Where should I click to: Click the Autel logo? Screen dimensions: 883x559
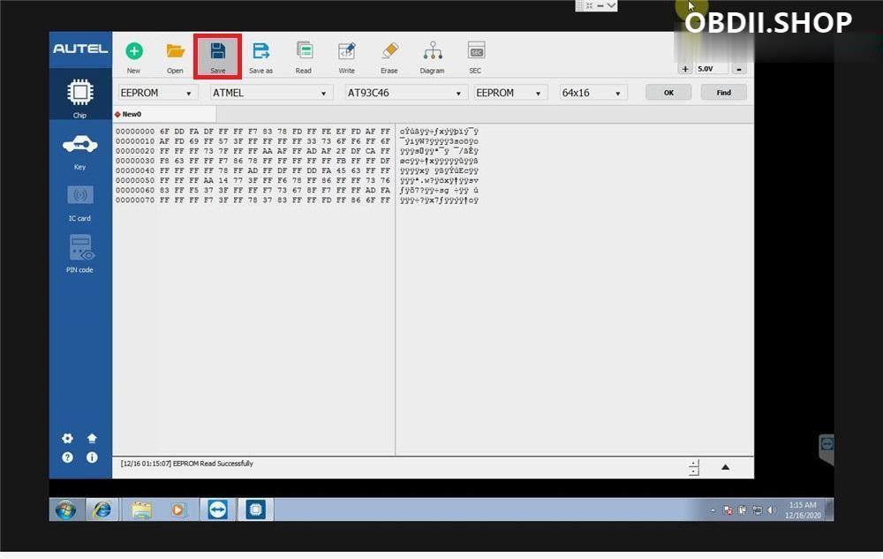click(80, 49)
